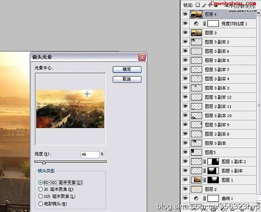Viewport: 261px width, 212px height.
Task: Hide the 图层 2 layer
Action: pos(185,189)
